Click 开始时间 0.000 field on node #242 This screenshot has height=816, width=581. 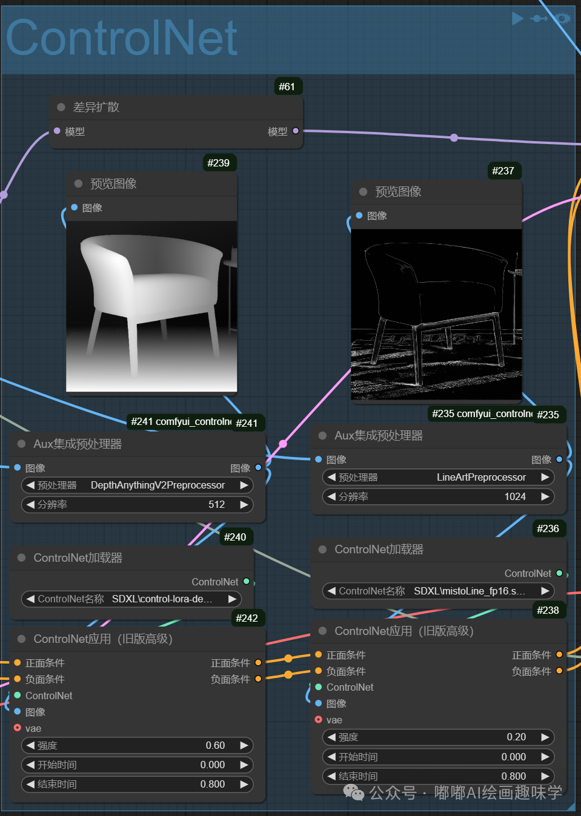click(138, 765)
